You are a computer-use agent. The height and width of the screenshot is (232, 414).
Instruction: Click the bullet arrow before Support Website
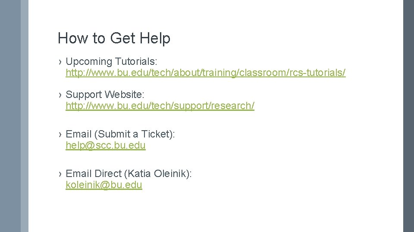coord(60,95)
